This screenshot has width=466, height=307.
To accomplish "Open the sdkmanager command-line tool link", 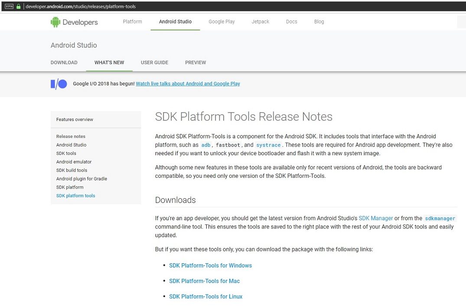I will point(440,219).
